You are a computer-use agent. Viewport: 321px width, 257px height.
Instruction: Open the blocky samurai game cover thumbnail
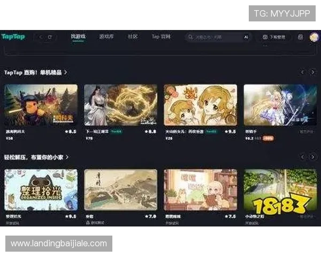[x=41, y=105]
